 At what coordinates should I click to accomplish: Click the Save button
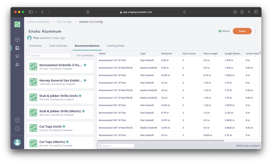[x=242, y=31]
